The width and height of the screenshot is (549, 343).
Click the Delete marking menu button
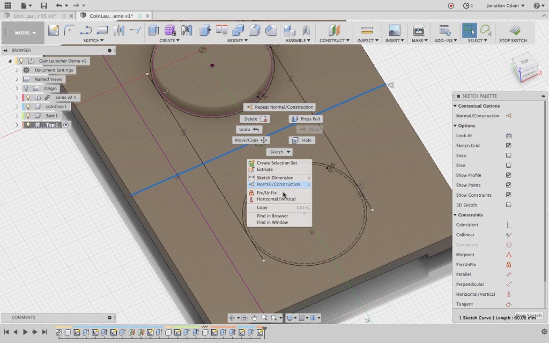255,119
